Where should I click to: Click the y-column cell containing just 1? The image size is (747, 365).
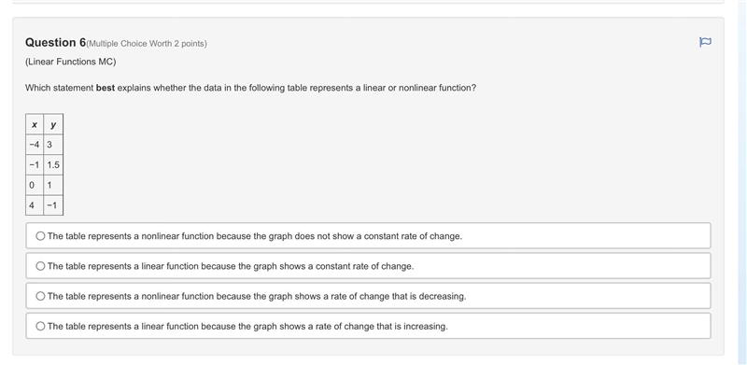point(53,185)
